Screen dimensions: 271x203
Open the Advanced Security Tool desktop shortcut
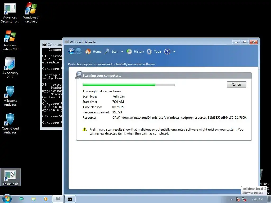(x=10, y=13)
